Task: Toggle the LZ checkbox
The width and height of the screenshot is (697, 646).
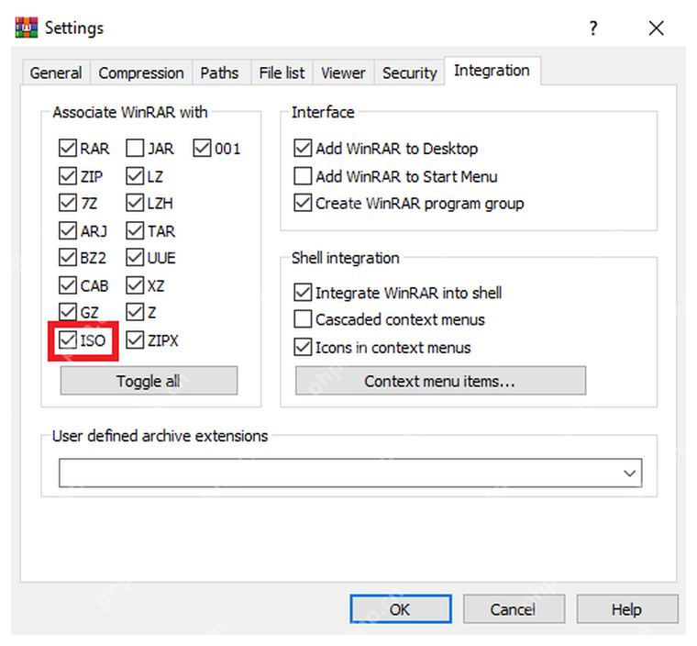Action: 135,176
